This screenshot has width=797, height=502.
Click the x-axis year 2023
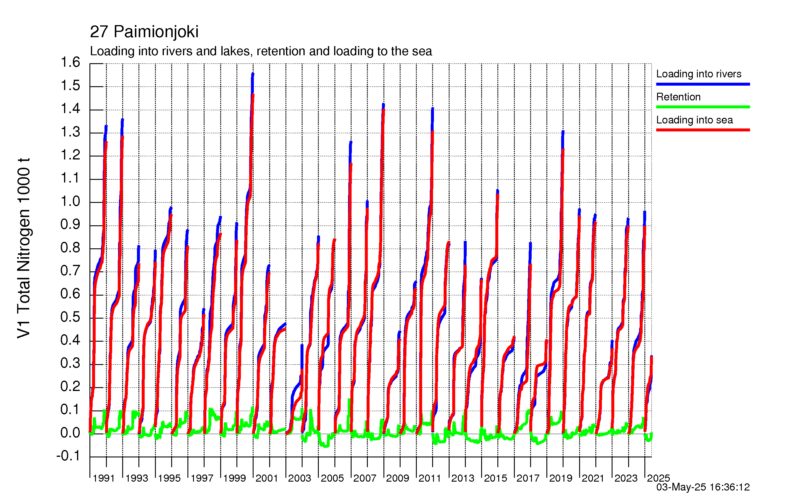click(x=626, y=478)
